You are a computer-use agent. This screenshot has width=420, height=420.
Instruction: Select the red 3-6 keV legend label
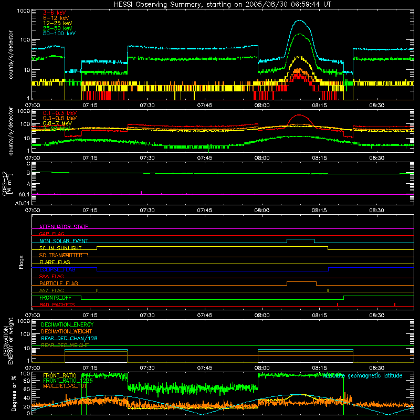click(54, 13)
